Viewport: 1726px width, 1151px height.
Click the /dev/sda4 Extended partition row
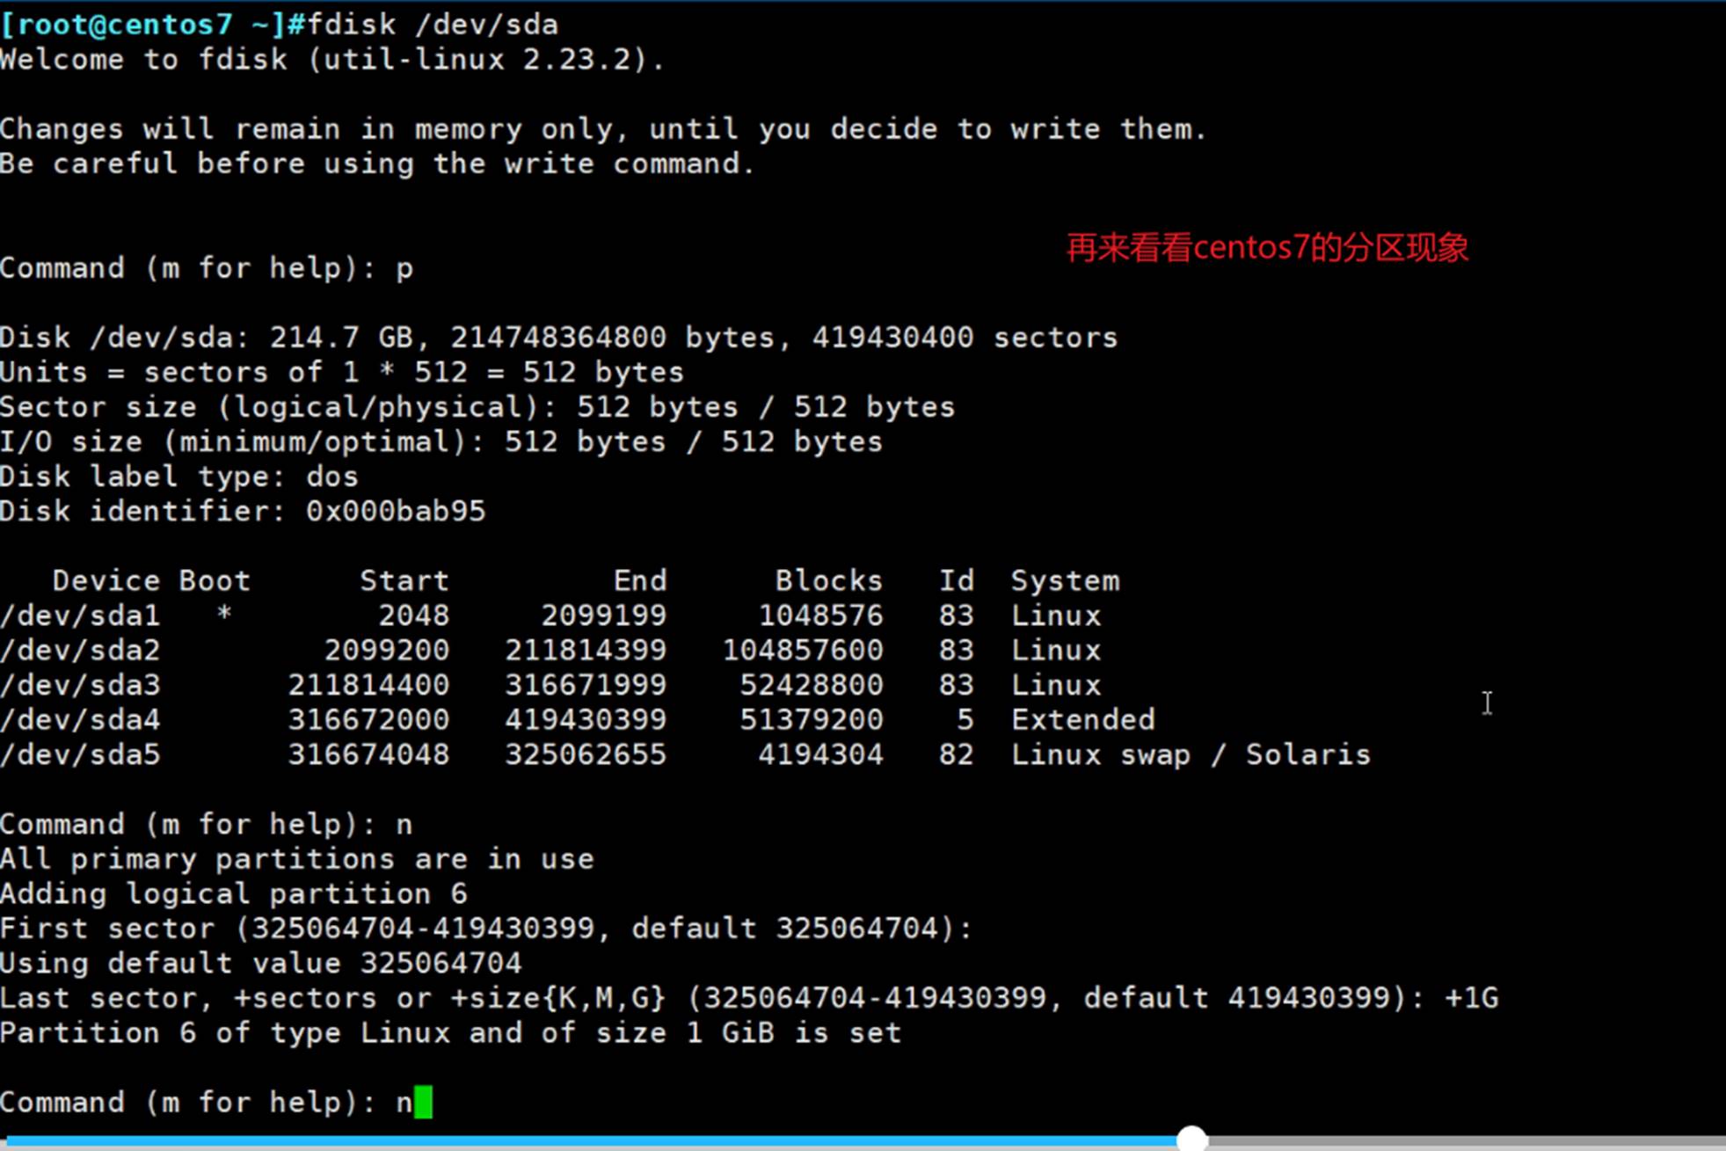point(81,720)
